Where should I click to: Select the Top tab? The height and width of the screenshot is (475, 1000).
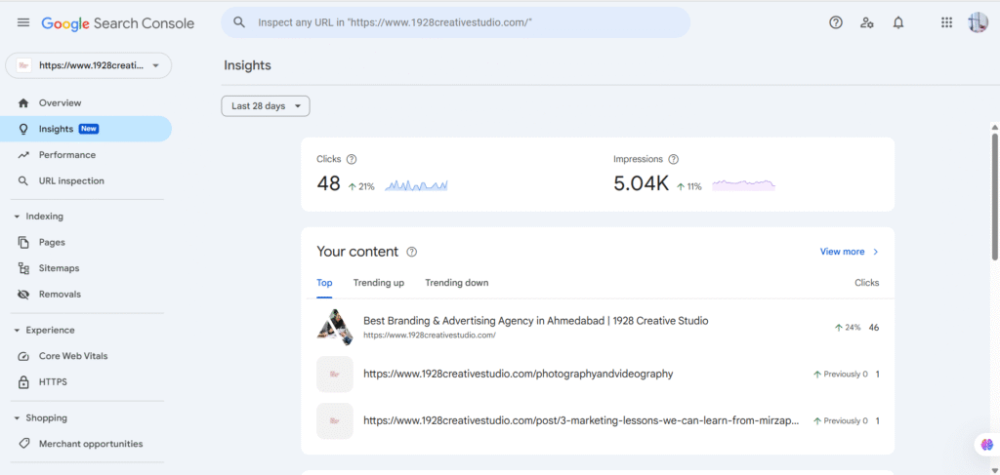click(324, 283)
